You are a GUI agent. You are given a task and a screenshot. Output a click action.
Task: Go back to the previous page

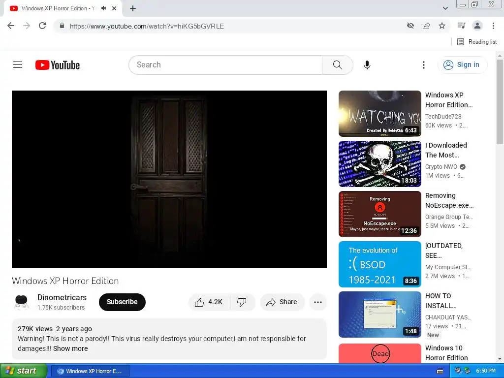tap(11, 26)
